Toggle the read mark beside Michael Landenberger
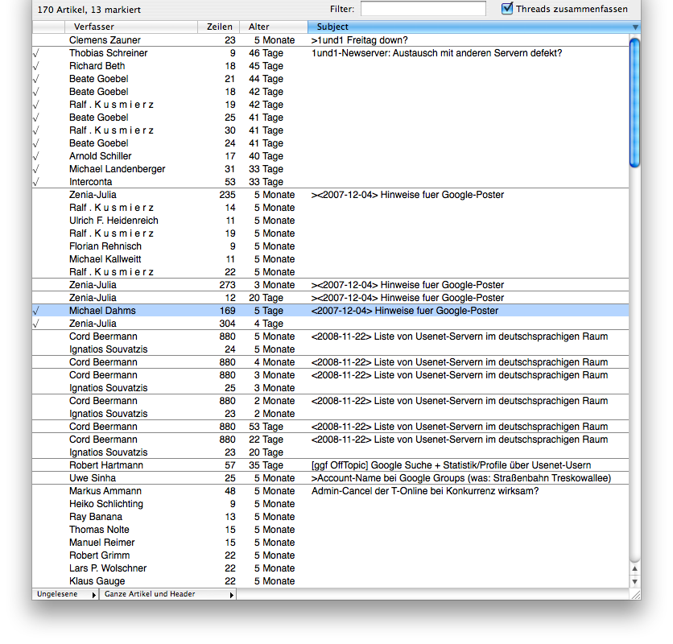673x644 pixels. (x=35, y=169)
